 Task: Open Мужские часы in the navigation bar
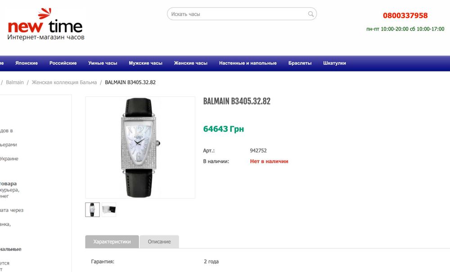click(145, 63)
